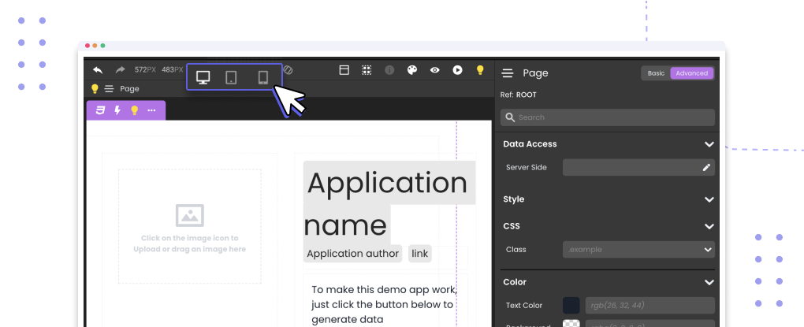
Task: Toggle the preview eye icon
Action: point(434,70)
